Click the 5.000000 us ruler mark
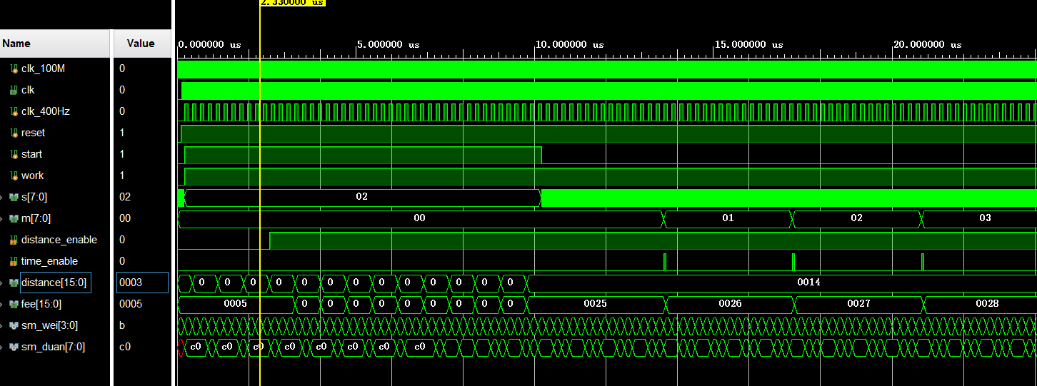The image size is (1037, 386). 389,44
